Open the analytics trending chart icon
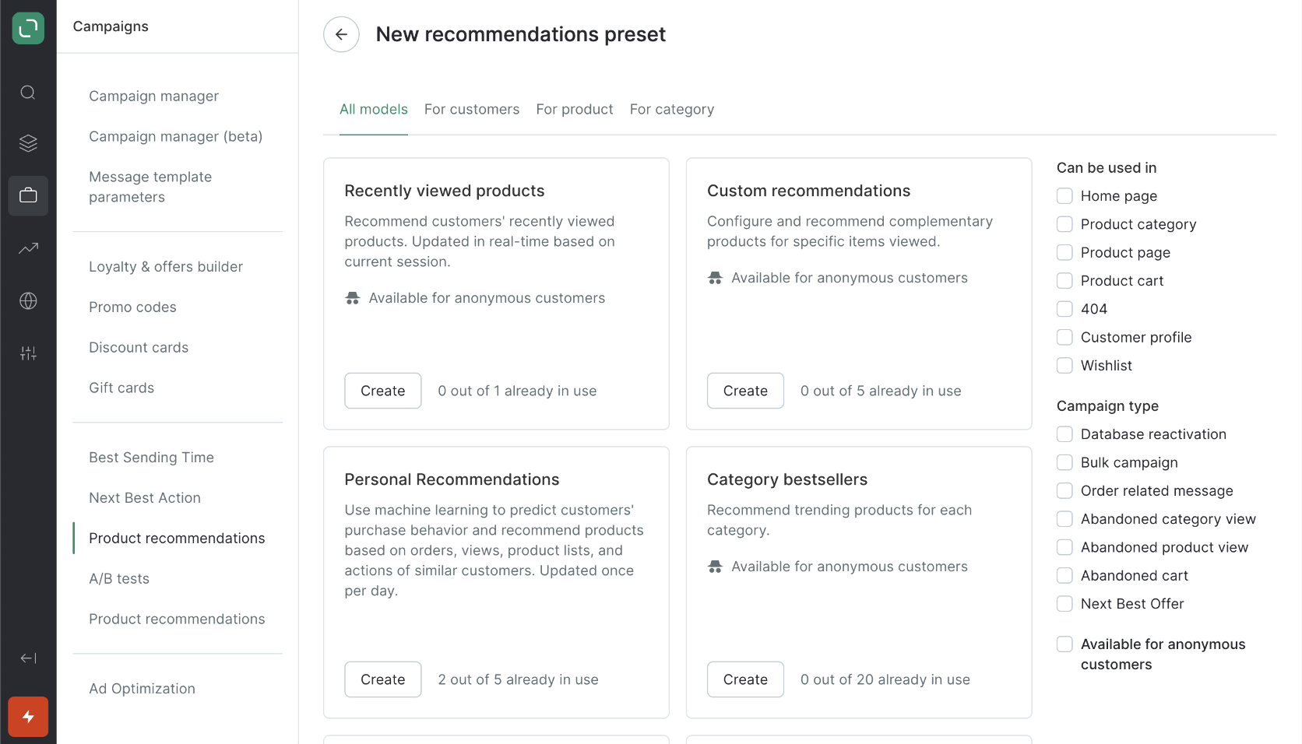This screenshot has height=744, width=1302. click(28, 248)
